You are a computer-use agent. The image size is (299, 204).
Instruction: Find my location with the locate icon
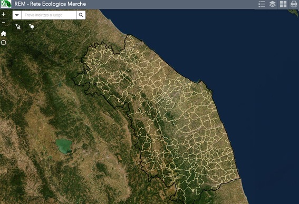[4, 43]
